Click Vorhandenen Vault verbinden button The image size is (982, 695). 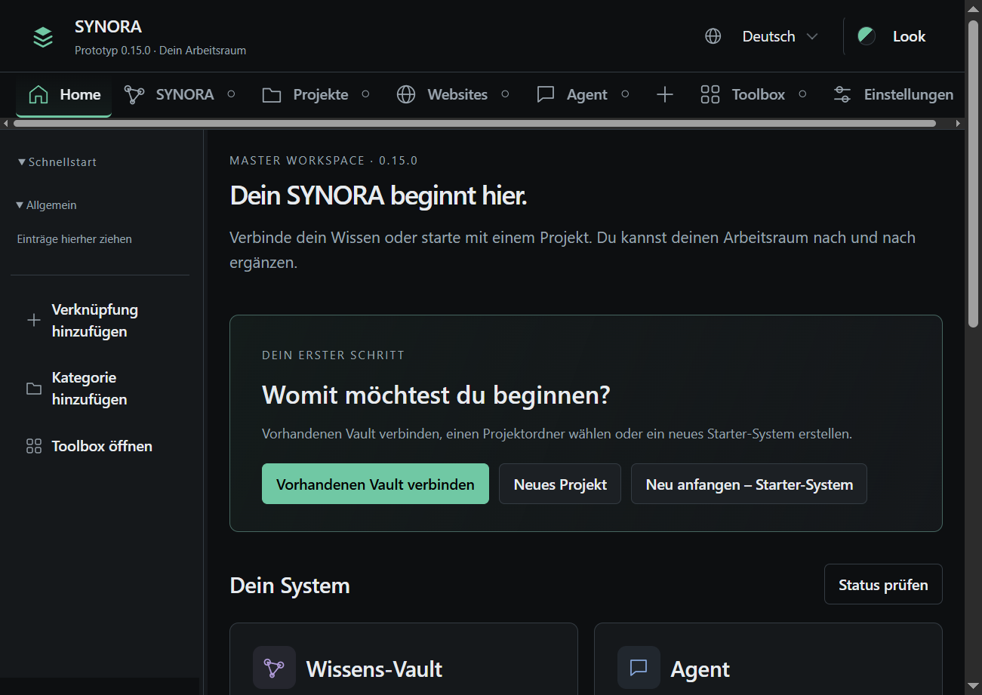(375, 484)
